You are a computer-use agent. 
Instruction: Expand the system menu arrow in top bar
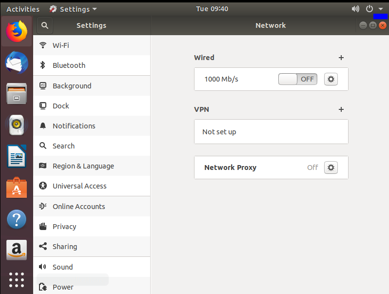tap(381, 9)
